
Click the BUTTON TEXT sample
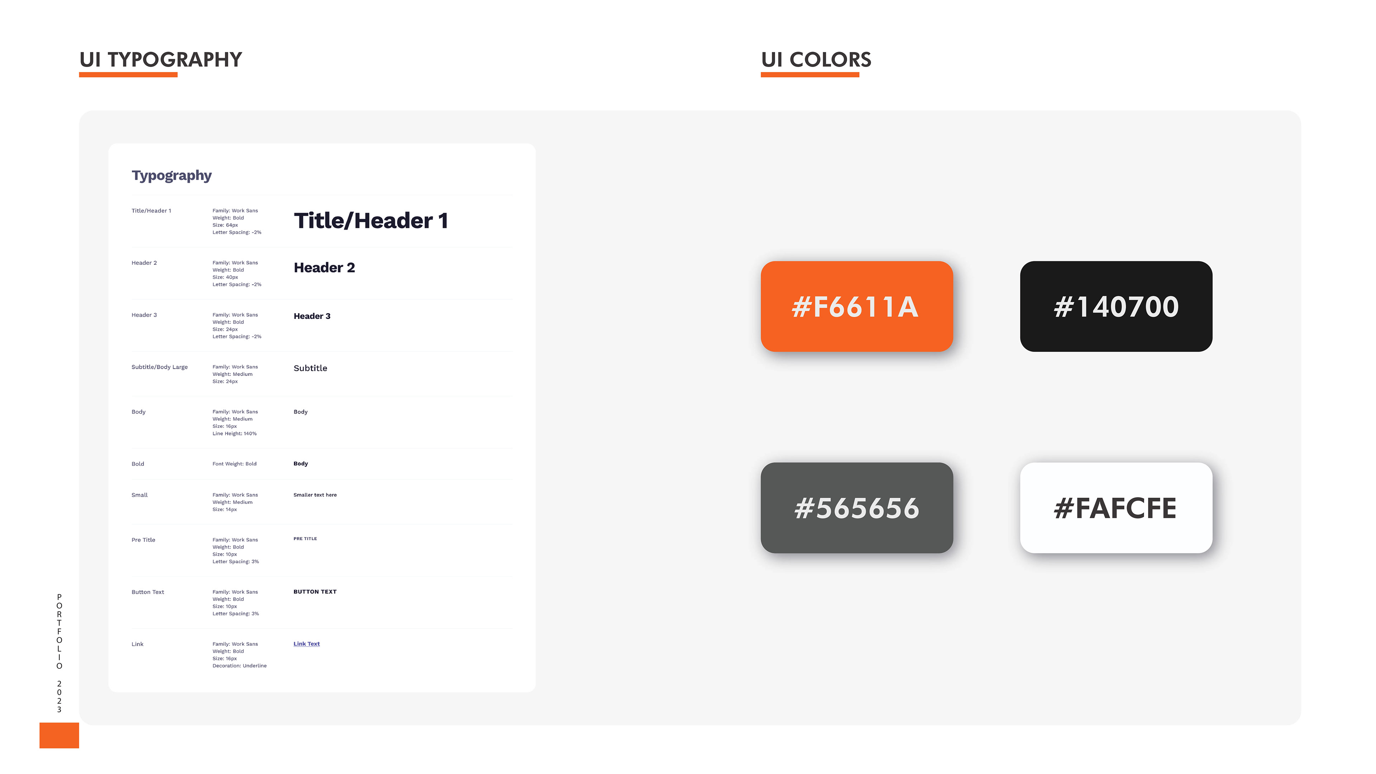(x=315, y=591)
